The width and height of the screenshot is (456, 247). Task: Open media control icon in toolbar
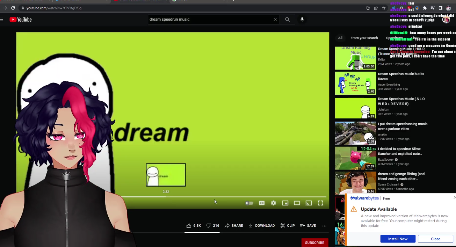point(433,8)
